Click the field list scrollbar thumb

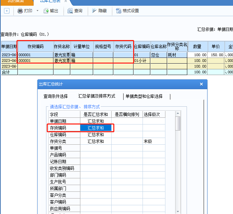pos(178,123)
